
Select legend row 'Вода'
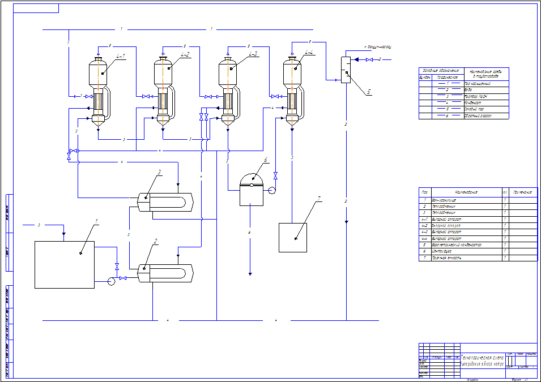coord(464,90)
